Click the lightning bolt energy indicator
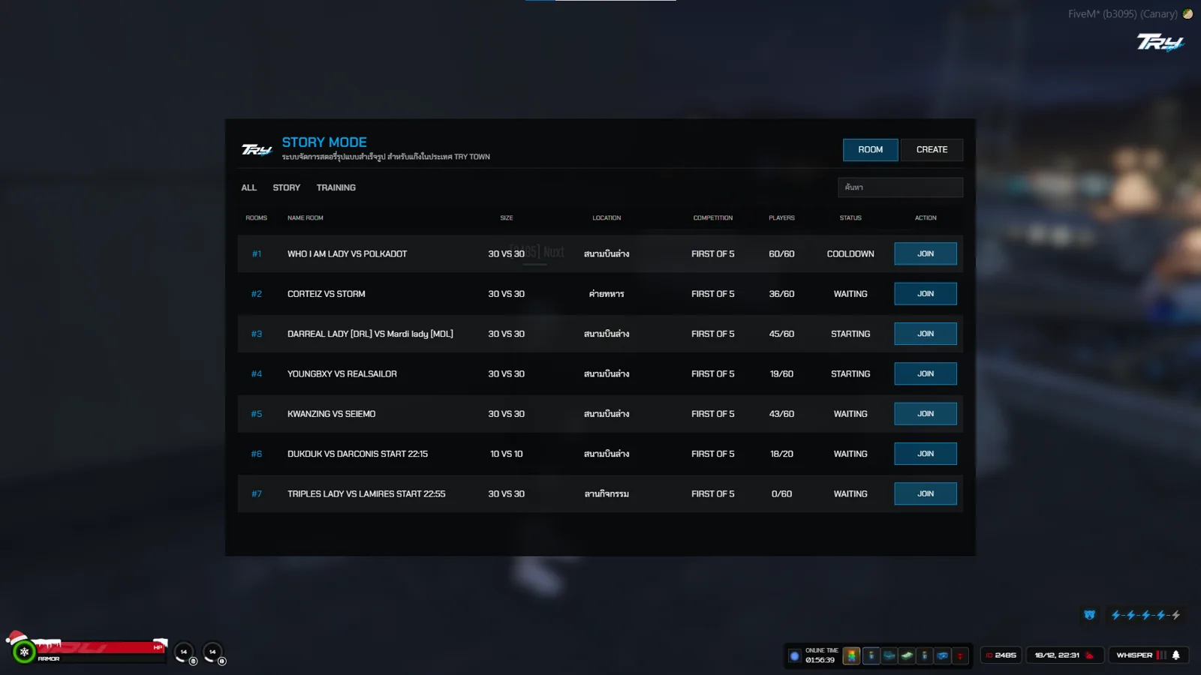1201x675 pixels. tap(1145, 615)
